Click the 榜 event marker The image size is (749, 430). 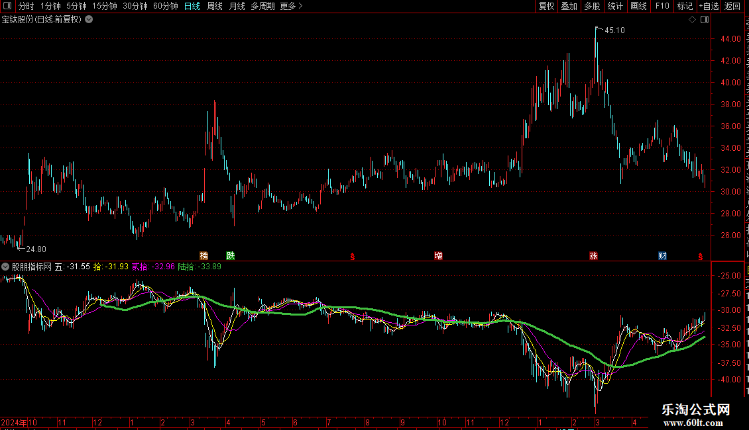(204, 255)
